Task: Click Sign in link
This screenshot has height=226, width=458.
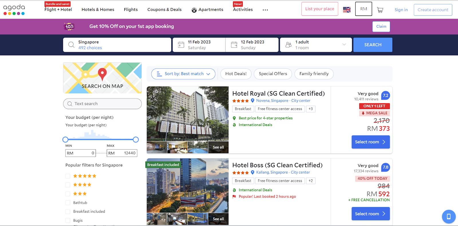Action: point(401,10)
